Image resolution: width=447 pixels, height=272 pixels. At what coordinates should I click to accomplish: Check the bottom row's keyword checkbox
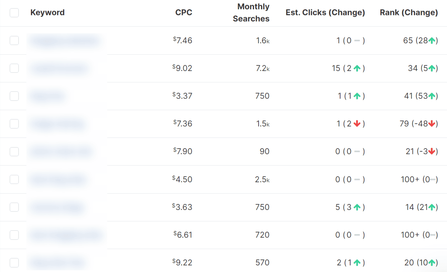point(14,262)
